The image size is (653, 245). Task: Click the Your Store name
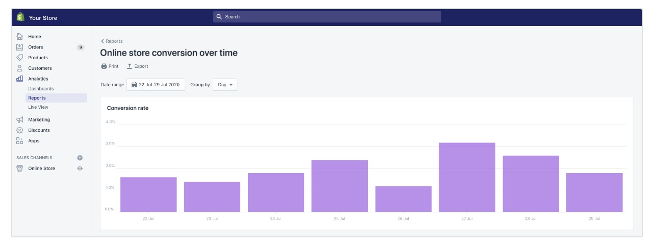[x=43, y=18]
